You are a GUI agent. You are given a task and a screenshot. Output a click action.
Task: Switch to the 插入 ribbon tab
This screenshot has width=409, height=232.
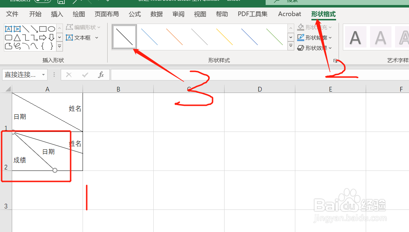pos(57,14)
